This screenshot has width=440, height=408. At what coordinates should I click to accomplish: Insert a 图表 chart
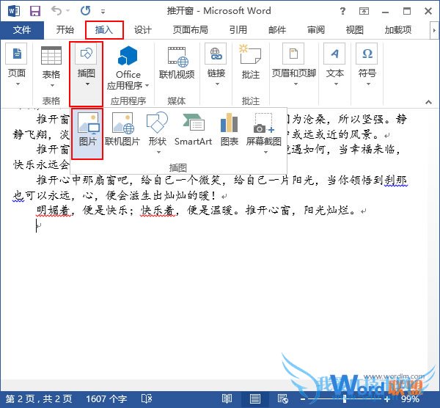tap(230, 130)
